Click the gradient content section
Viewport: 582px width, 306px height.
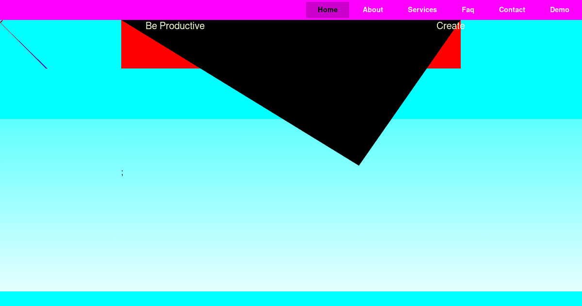point(291,219)
